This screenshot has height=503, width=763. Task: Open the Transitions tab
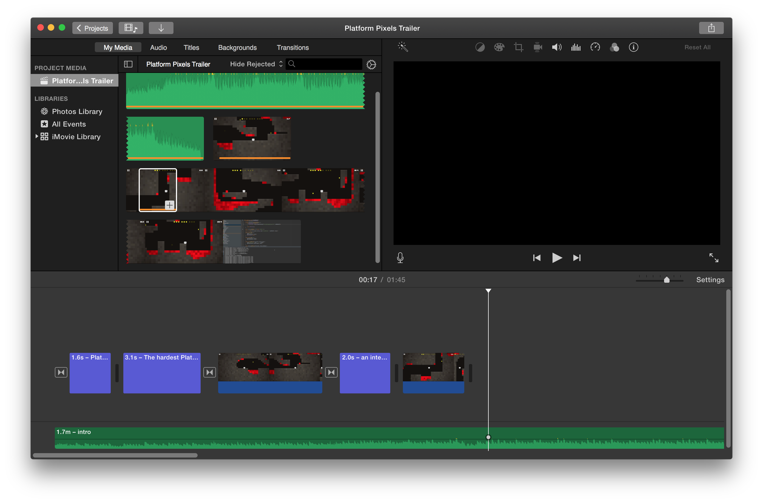293,47
